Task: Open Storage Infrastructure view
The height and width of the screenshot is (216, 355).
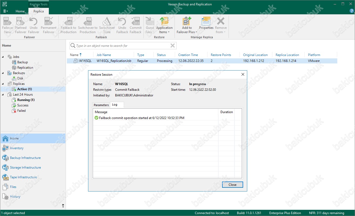Action: (x=33, y=168)
